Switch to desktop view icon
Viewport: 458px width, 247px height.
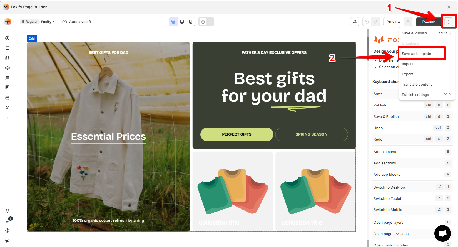pos(173,22)
